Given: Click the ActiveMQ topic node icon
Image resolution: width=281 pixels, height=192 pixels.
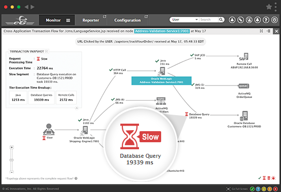Looking at the screenshot, I should point(161,101).
